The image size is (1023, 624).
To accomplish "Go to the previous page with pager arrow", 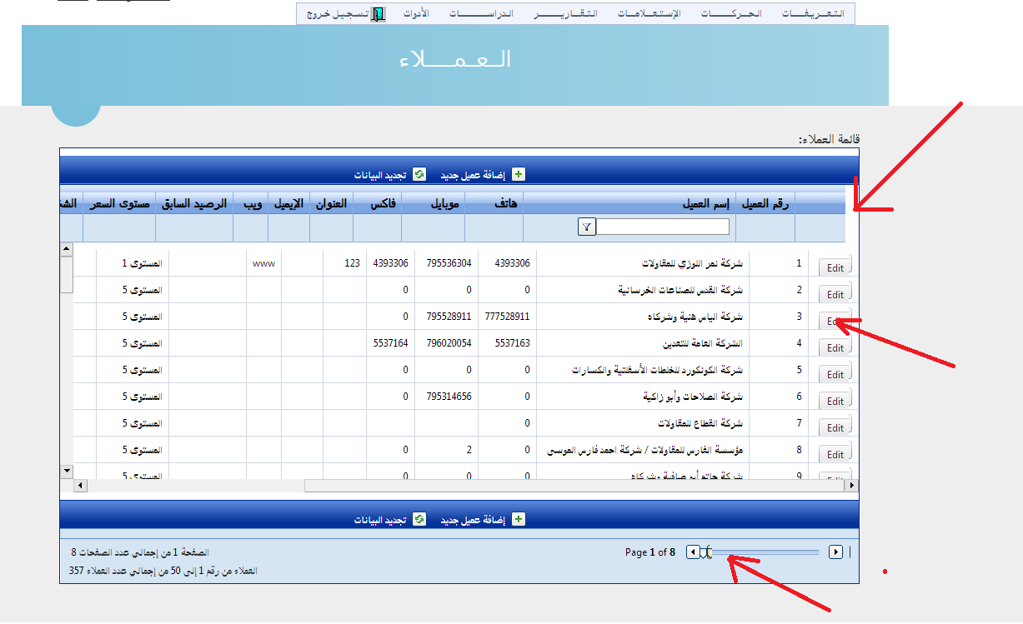I will coord(693,552).
